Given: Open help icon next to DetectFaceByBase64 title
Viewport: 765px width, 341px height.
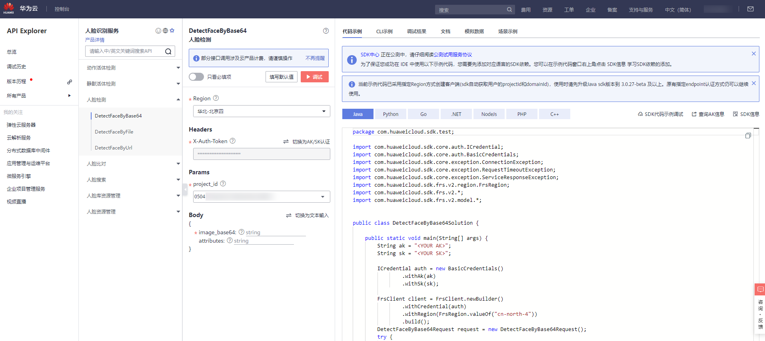Looking at the screenshot, I should [x=326, y=31].
